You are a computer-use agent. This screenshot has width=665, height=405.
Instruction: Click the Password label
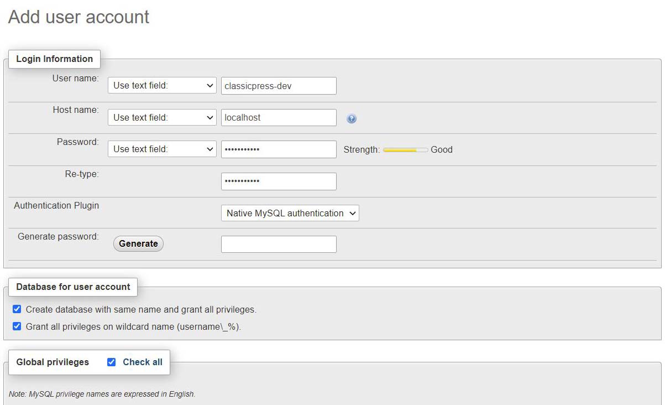pyautogui.click(x=78, y=142)
